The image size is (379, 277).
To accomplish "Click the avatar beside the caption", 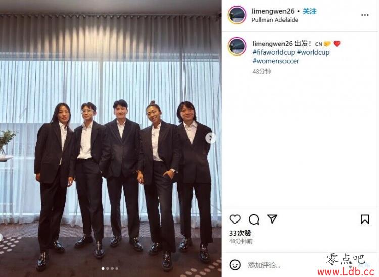I will [x=237, y=46].
